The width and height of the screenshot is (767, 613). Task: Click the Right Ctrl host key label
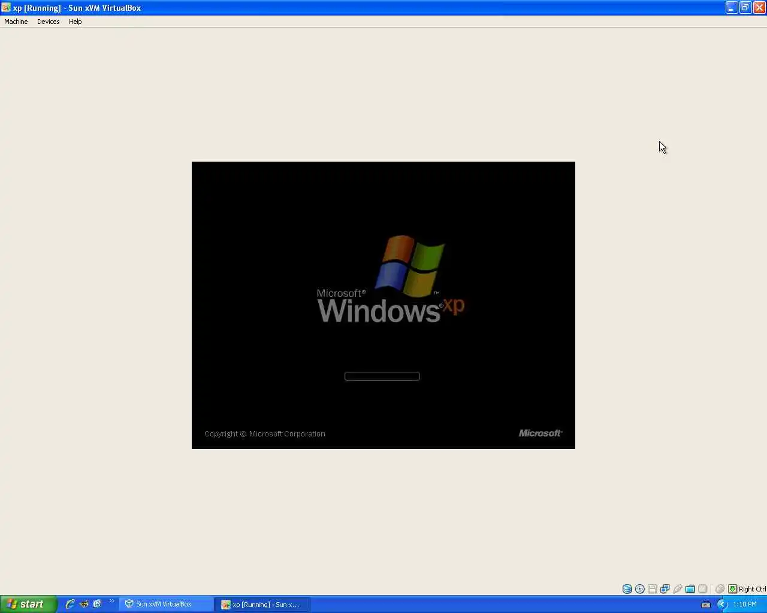(x=752, y=589)
